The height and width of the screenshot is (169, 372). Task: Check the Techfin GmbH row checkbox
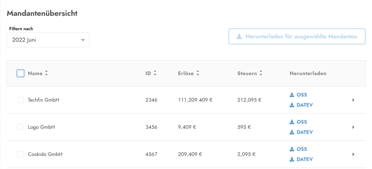[21, 100]
